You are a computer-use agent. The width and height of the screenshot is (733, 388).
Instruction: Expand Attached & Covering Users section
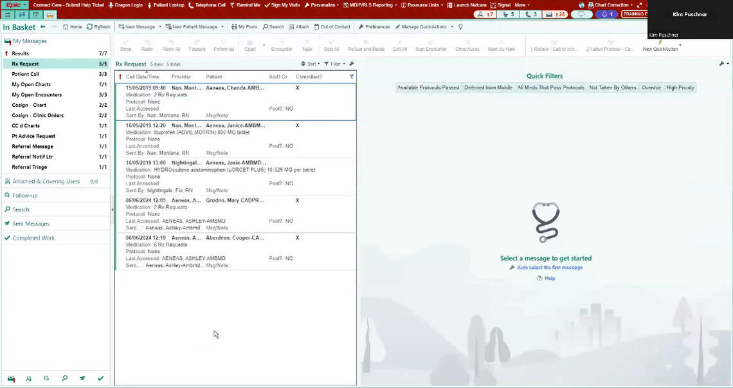click(56, 181)
